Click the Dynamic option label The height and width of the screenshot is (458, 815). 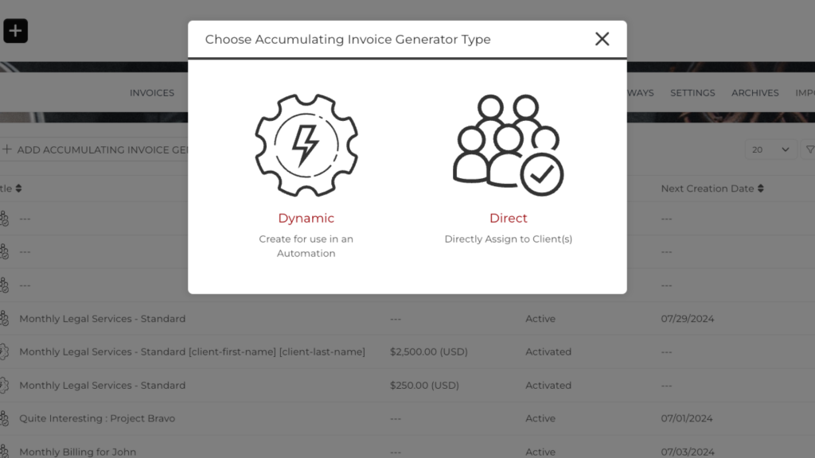(306, 218)
